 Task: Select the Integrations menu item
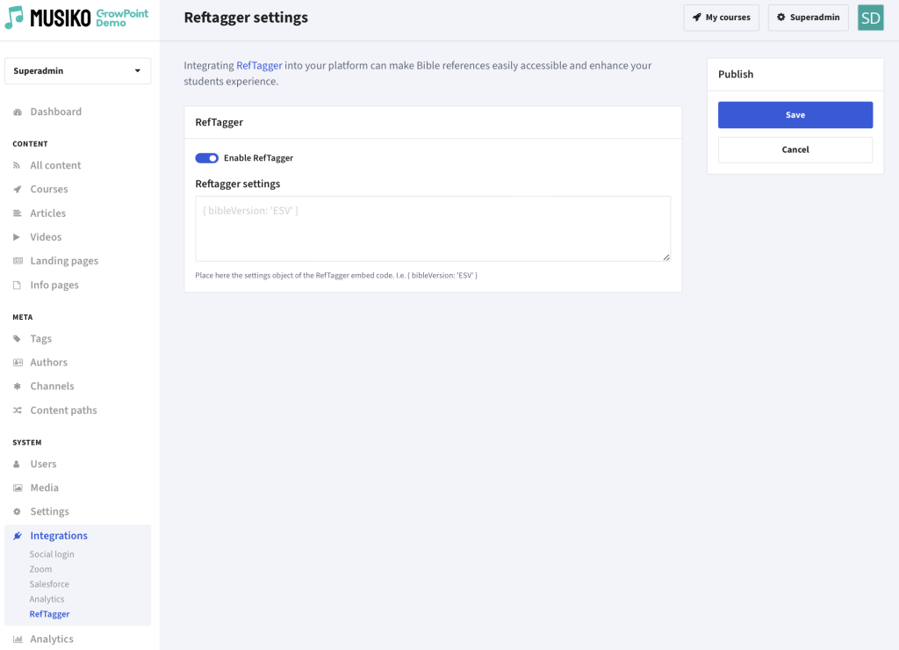[59, 536]
